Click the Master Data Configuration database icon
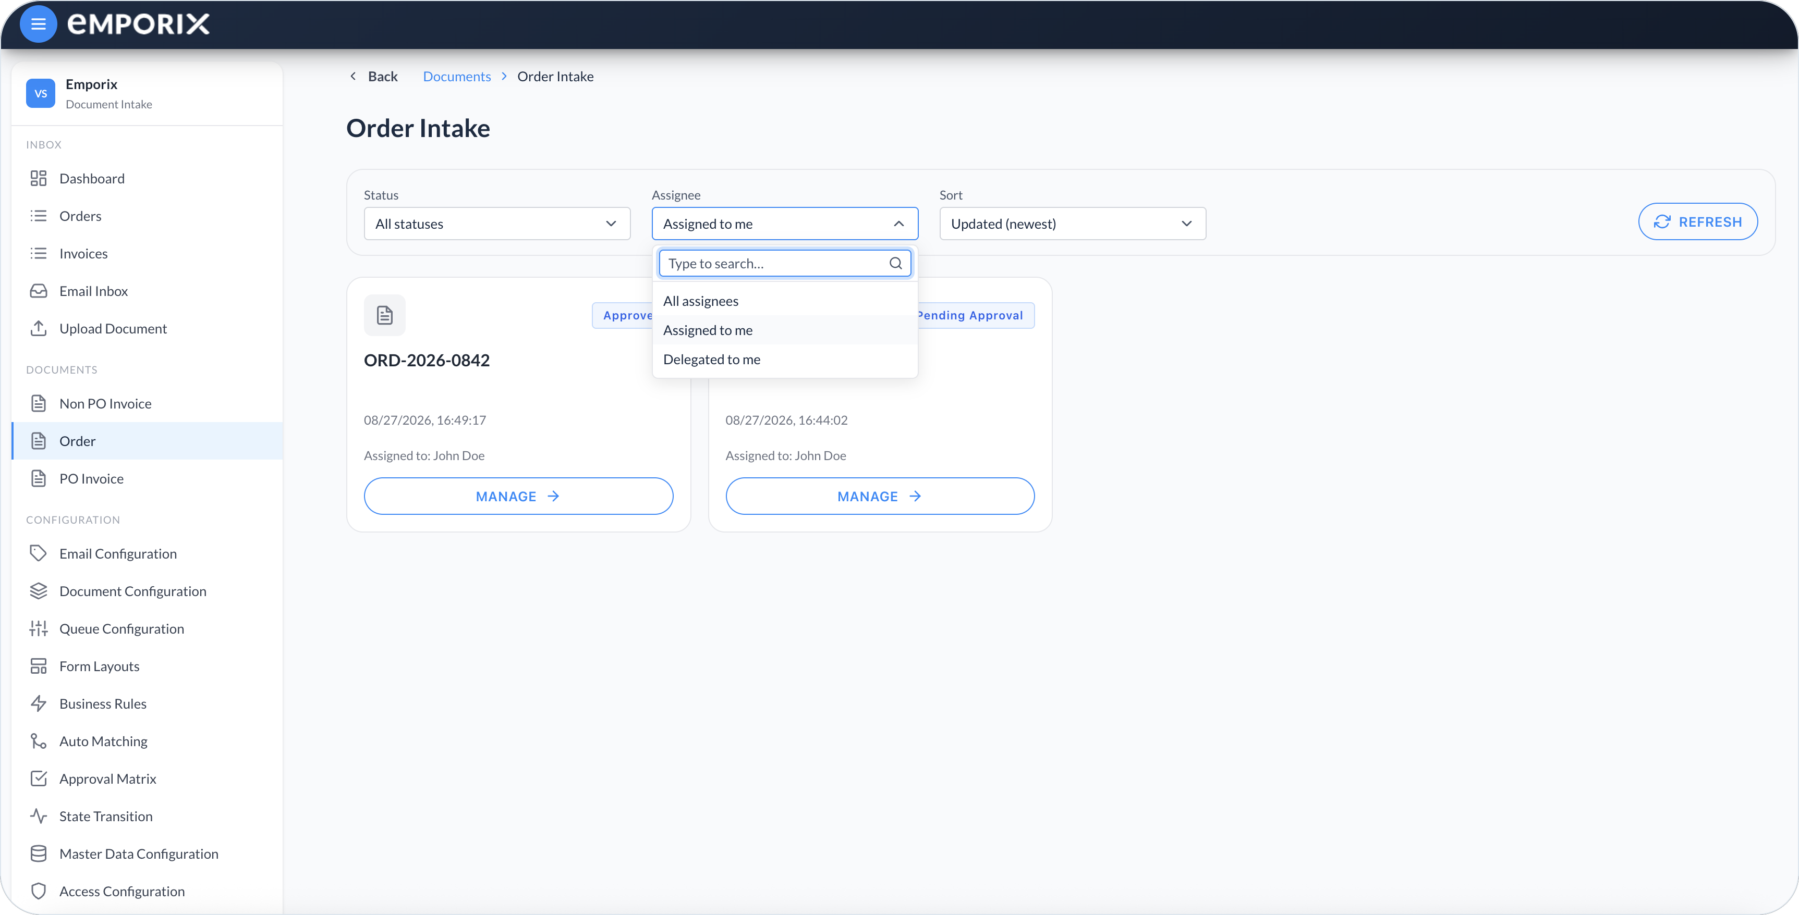The width and height of the screenshot is (1799, 915). point(39,854)
